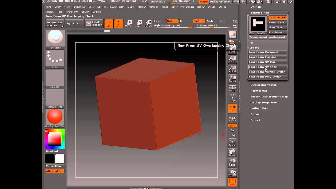Click Clone Txtr button
Screen dimensions: 336x189
pyautogui.click(x=277, y=23)
